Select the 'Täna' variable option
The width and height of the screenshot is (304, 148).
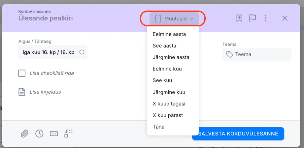click(158, 127)
